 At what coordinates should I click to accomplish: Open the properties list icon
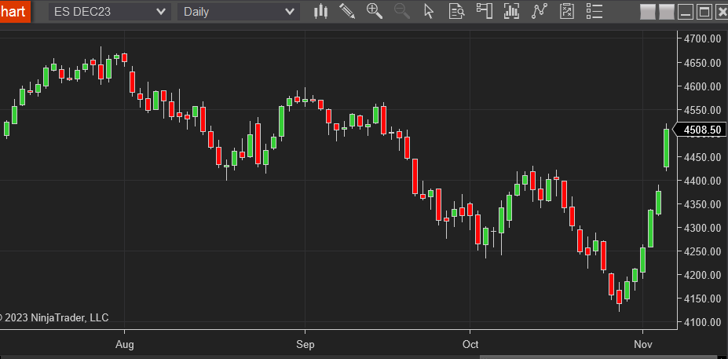click(594, 11)
